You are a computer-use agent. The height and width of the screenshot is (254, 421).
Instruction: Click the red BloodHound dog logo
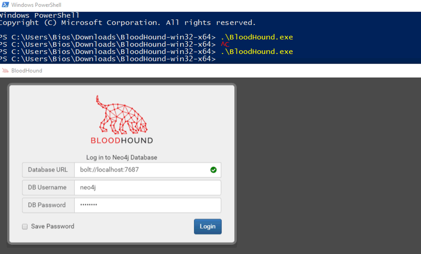pyautogui.click(x=122, y=115)
